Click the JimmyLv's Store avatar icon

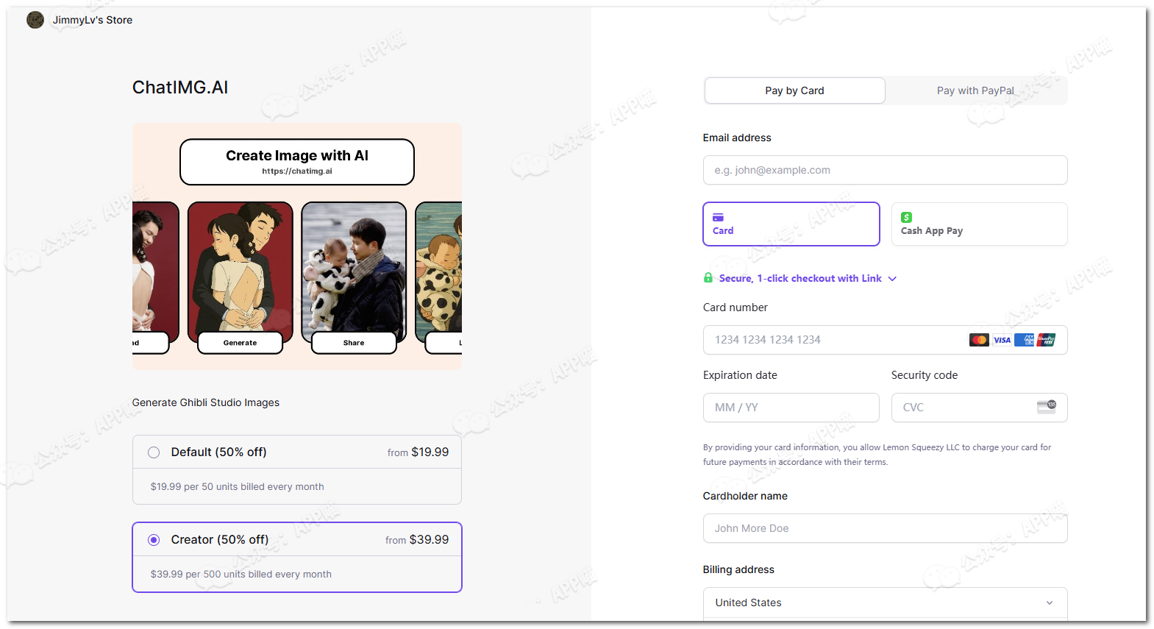pos(35,20)
